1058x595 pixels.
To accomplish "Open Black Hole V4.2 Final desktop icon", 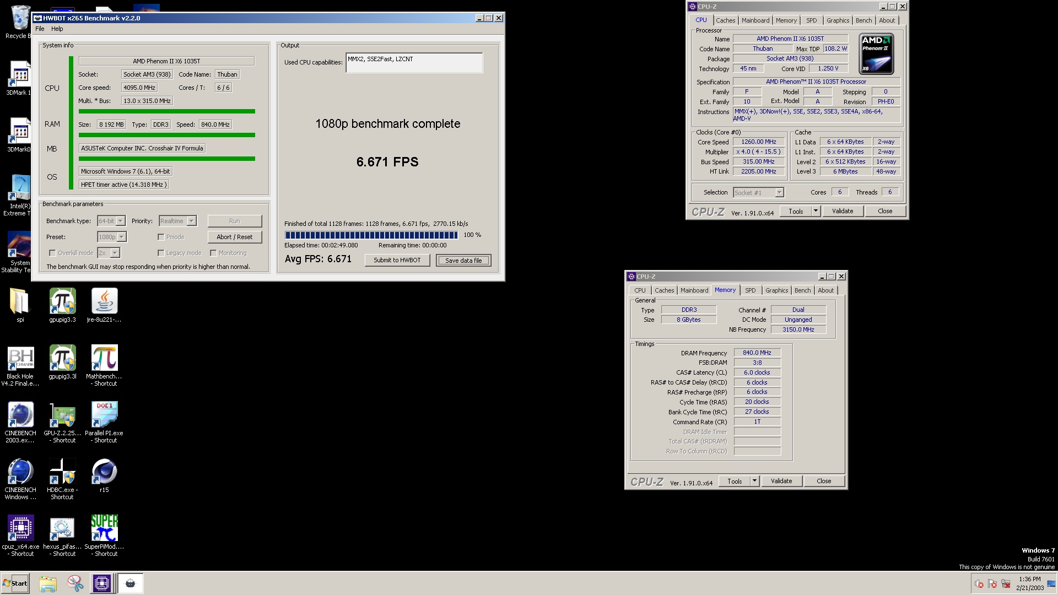I will click(20, 366).
